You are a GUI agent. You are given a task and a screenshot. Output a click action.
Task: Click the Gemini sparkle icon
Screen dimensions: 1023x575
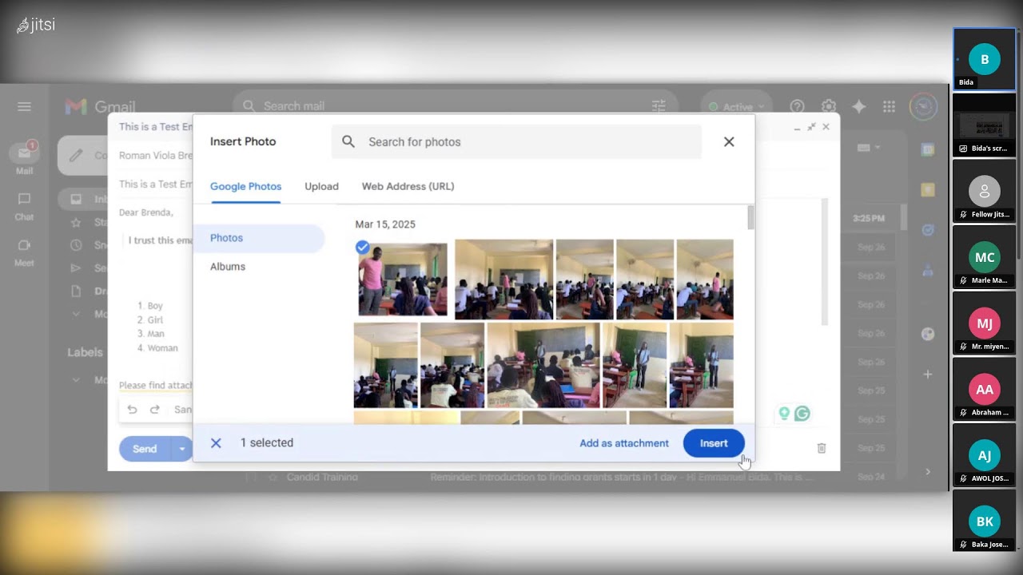tap(859, 106)
